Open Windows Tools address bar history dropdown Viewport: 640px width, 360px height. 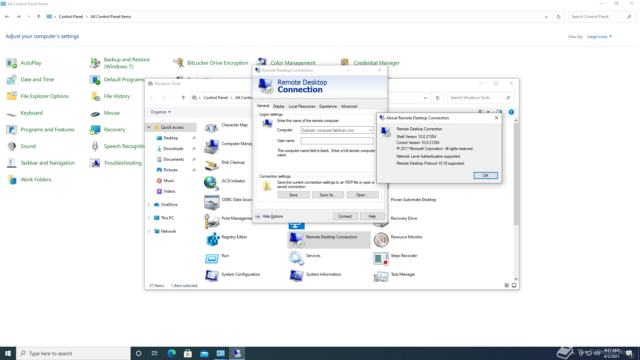coord(425,98)
